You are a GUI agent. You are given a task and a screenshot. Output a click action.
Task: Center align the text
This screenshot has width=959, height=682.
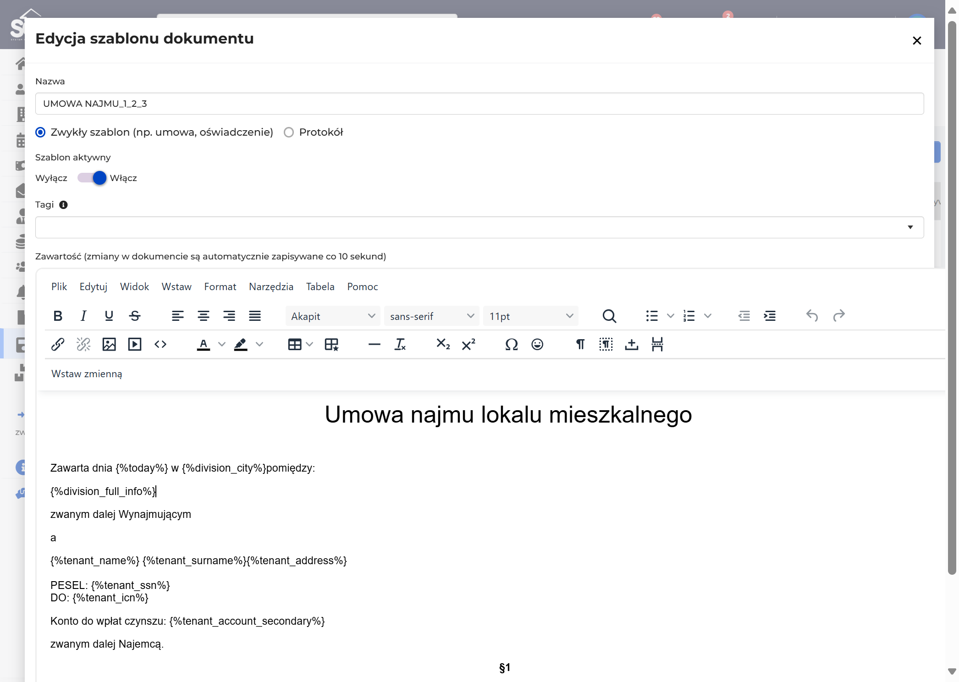point(204,316)
